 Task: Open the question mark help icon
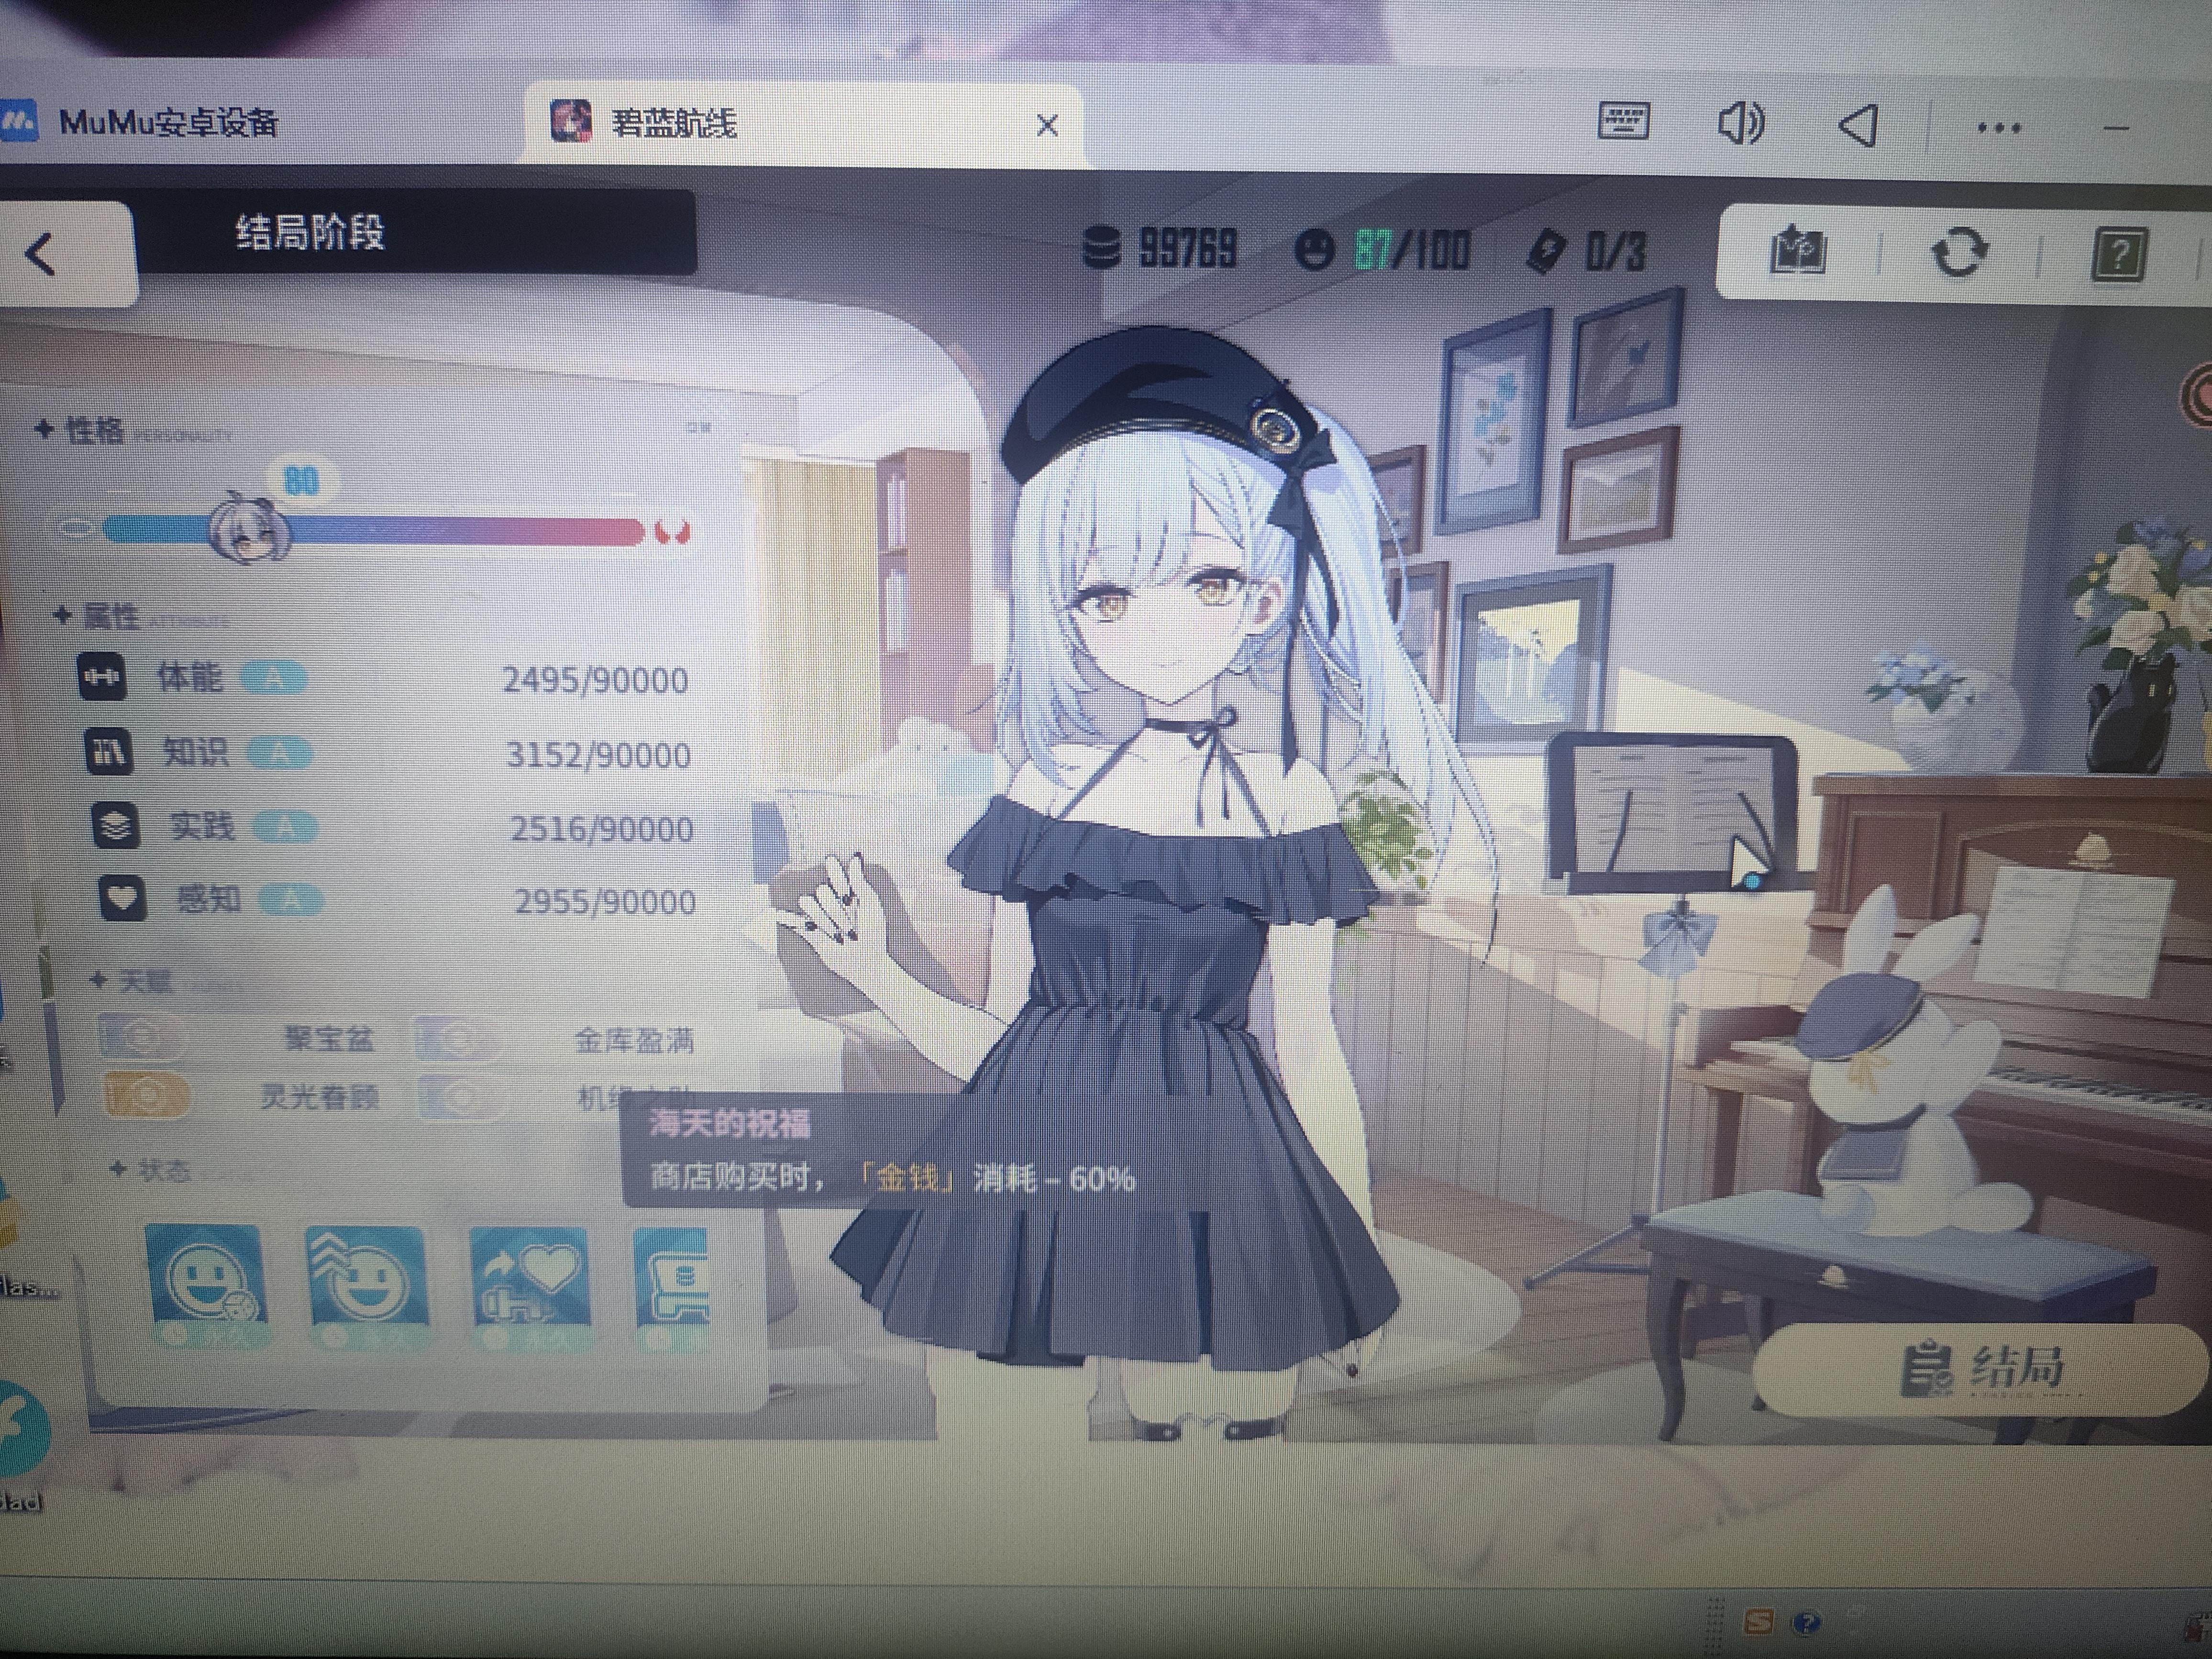tap(2119, 254)
